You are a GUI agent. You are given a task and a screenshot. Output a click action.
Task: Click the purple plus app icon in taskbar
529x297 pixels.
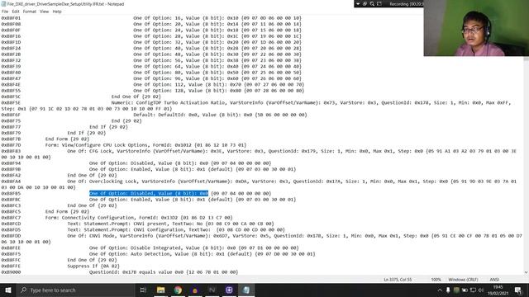click(x=229, y=290)
